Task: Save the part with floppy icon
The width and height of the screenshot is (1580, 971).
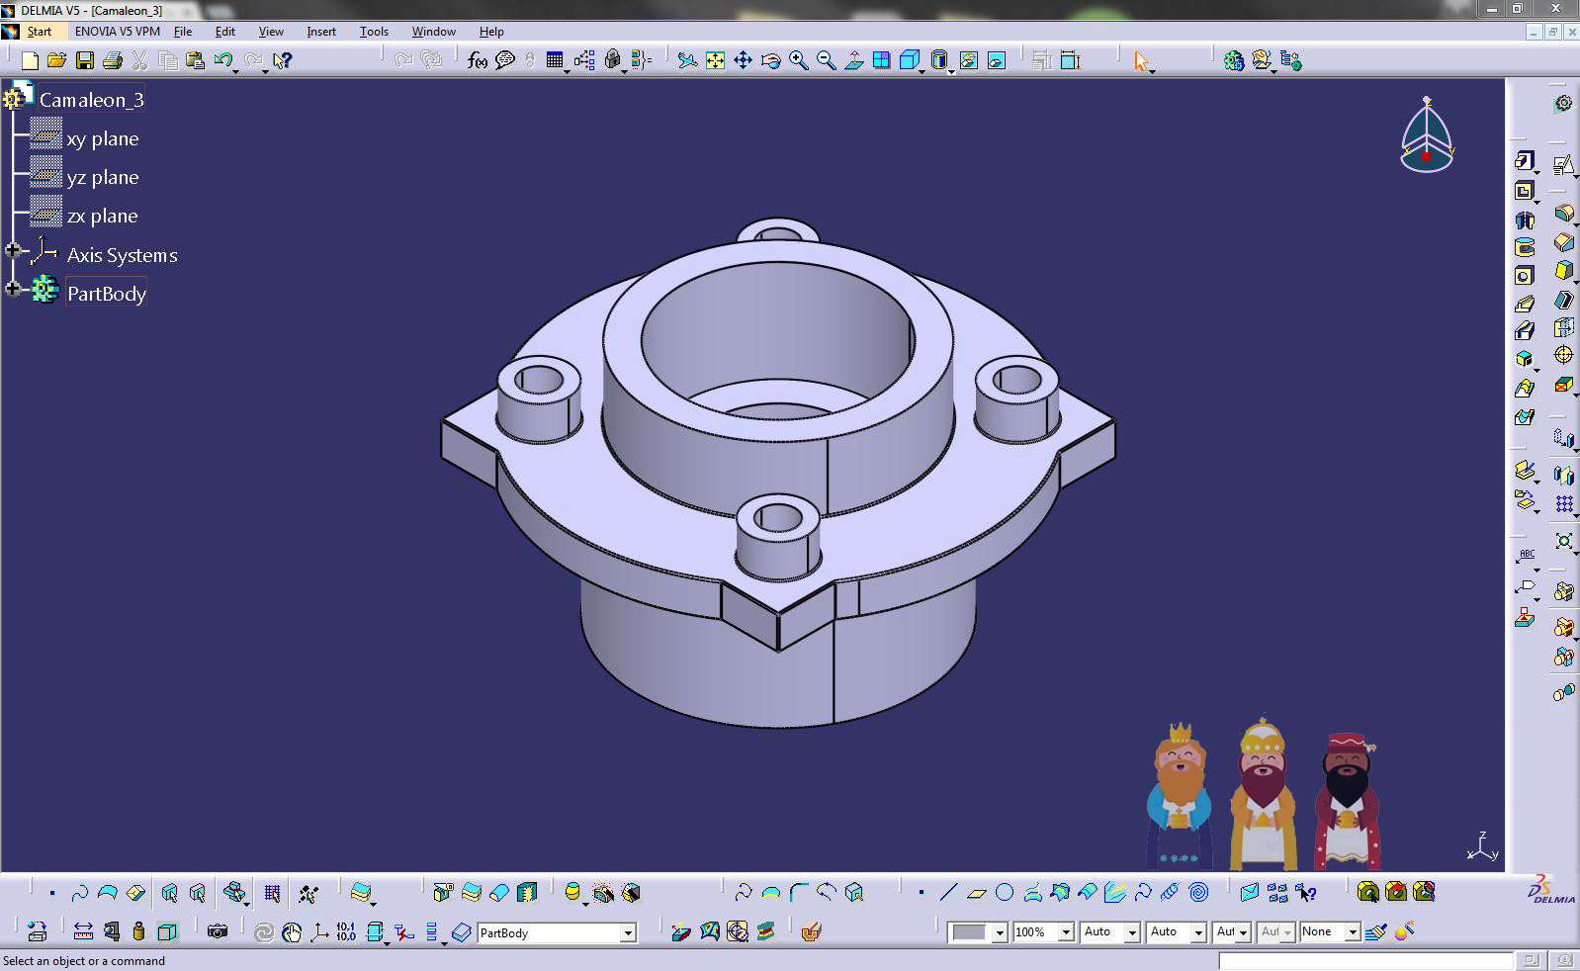Action: (x=85, y=60)
